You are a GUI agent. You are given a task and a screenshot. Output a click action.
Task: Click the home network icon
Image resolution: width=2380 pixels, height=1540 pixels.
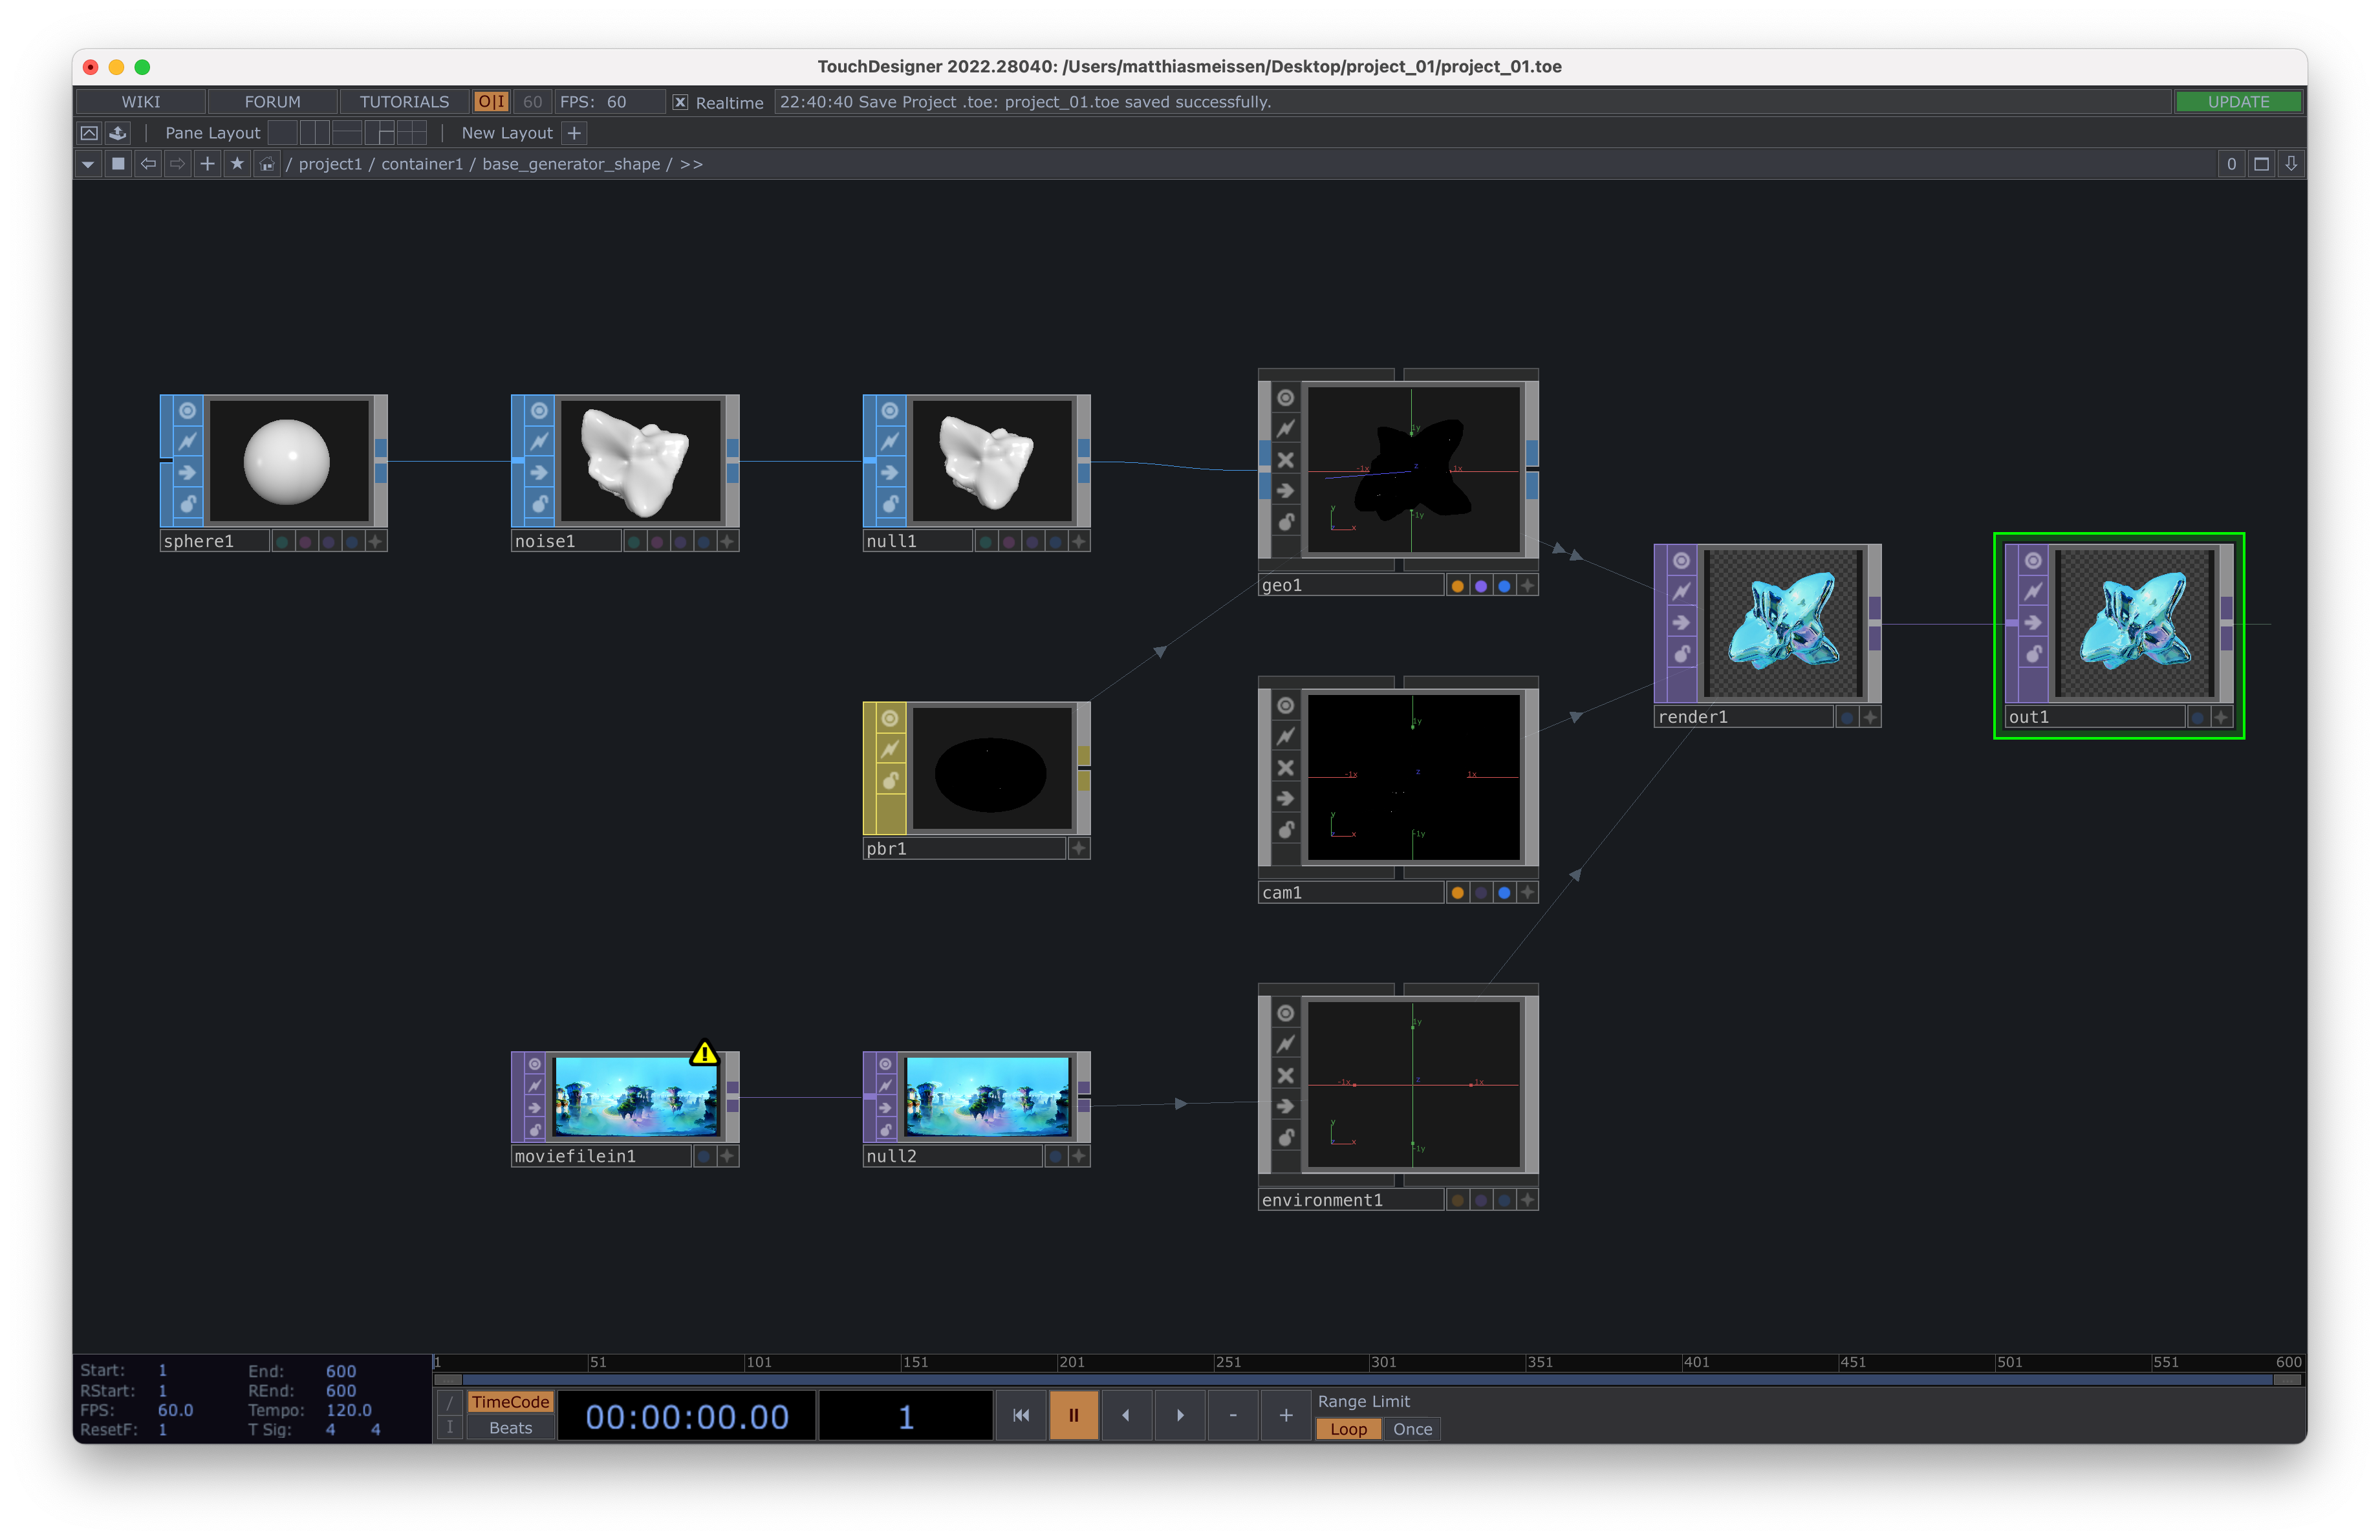tap(267, 164)
